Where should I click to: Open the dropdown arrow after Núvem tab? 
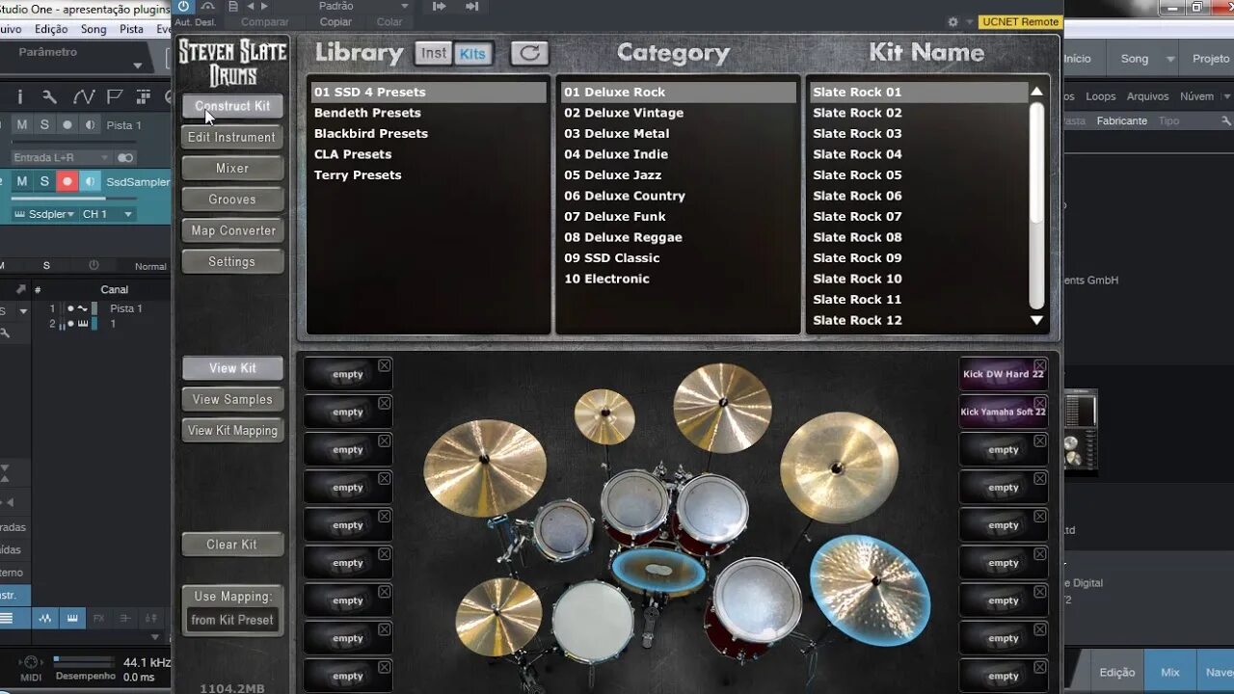(x=1226, y=96)
